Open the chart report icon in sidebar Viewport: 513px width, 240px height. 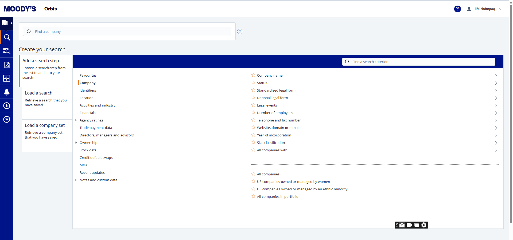tap(7, 65)
